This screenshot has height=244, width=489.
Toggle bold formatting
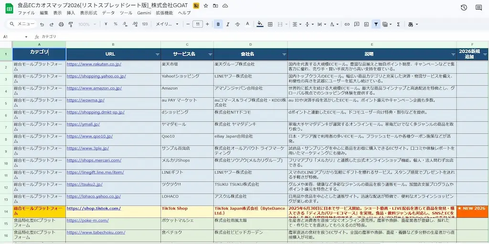pyautogui.click(x=218, y=24)
